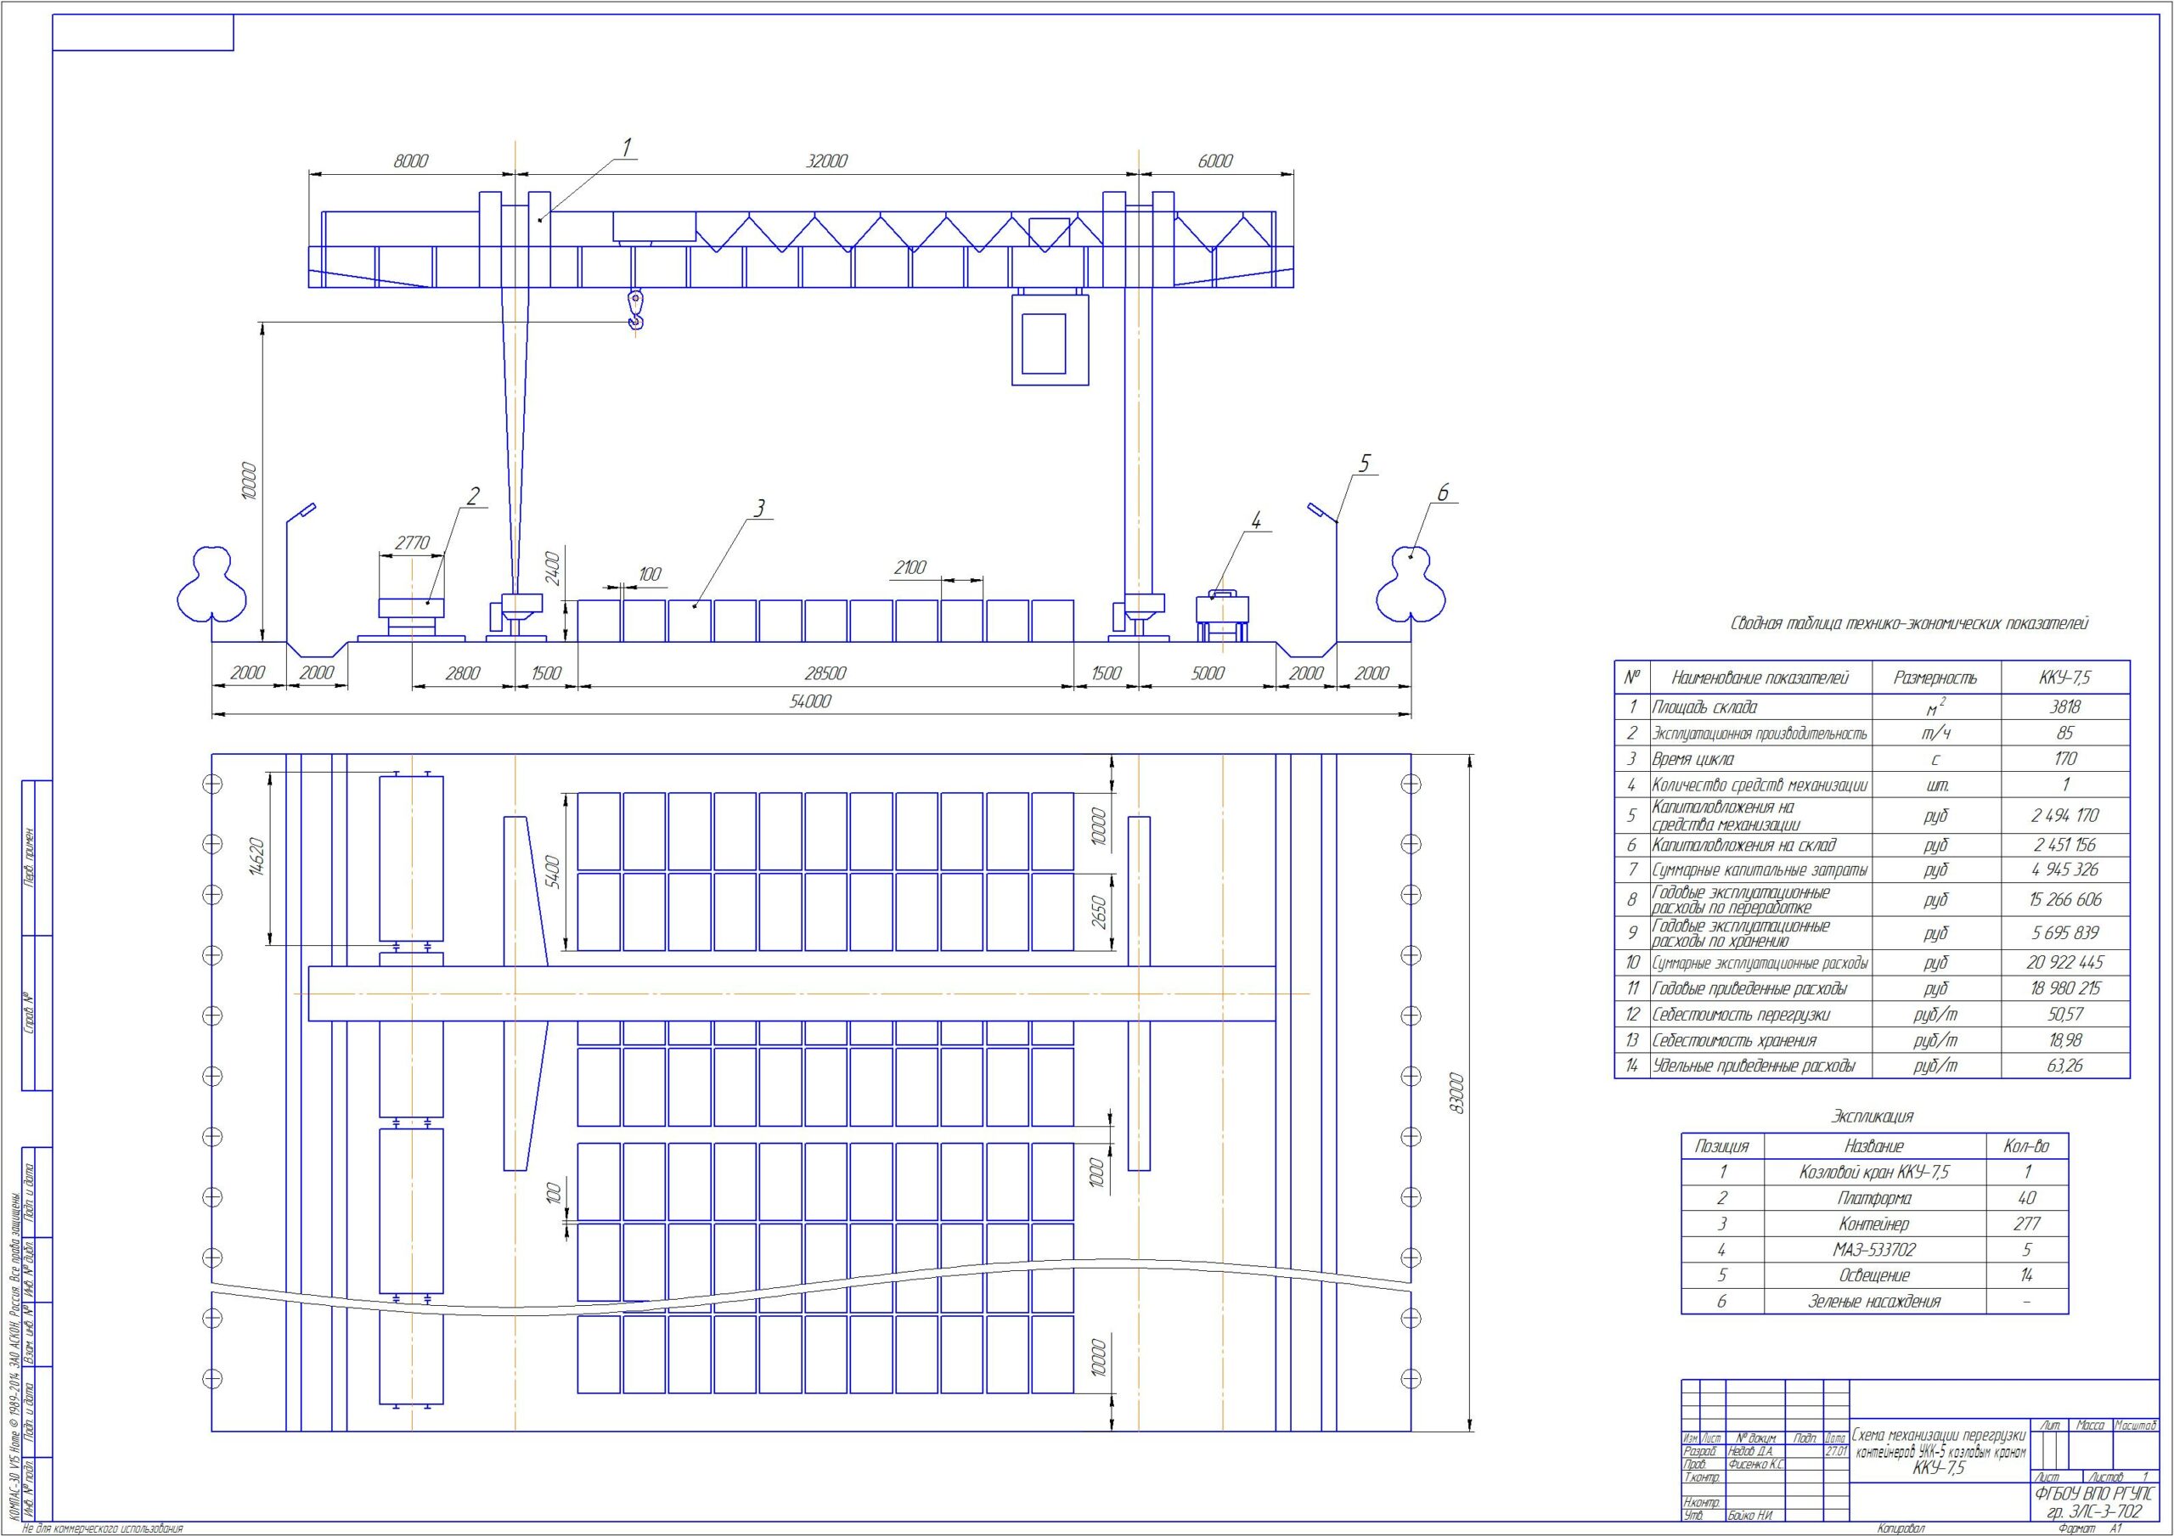Click callout number 3 for the containers
Screen dimensions: 2174x1536
tap(758, 509)
